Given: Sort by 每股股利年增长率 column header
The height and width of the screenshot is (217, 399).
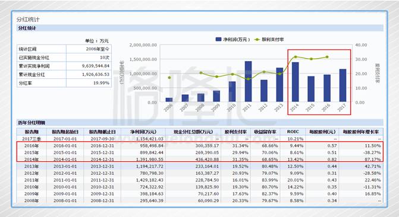Looking at the screenshot, I should (361, 132).
